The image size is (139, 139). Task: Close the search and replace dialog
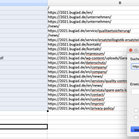click(131, 50)
